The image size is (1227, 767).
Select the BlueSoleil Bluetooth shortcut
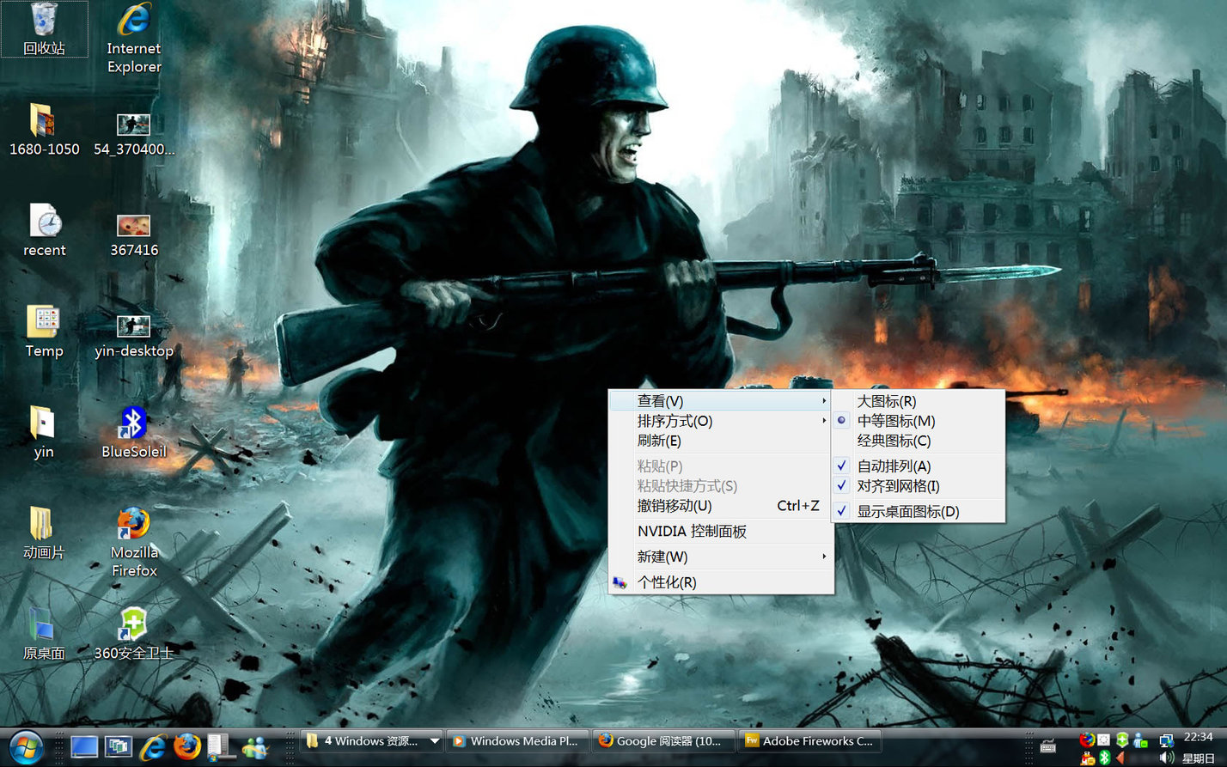(x=134, y=433)
